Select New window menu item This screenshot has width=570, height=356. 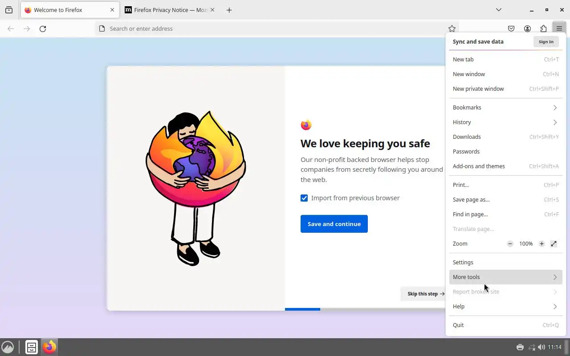(x=506, y=74)
